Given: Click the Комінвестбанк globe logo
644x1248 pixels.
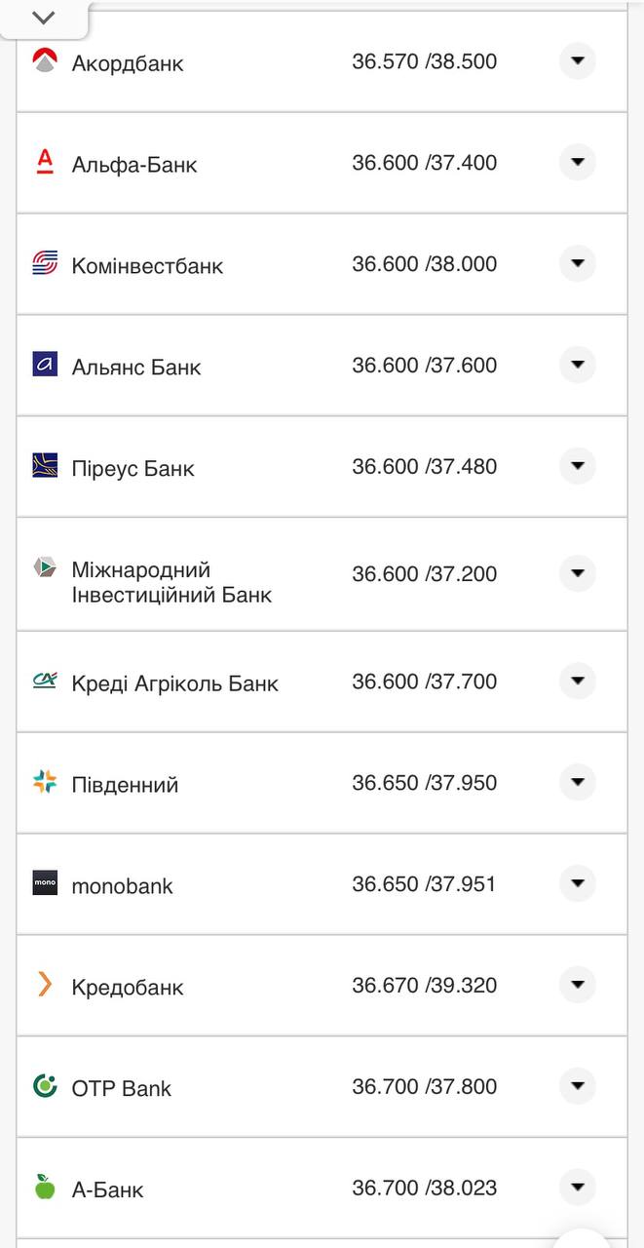Looking at the screenshot, I should coord(43,263).
